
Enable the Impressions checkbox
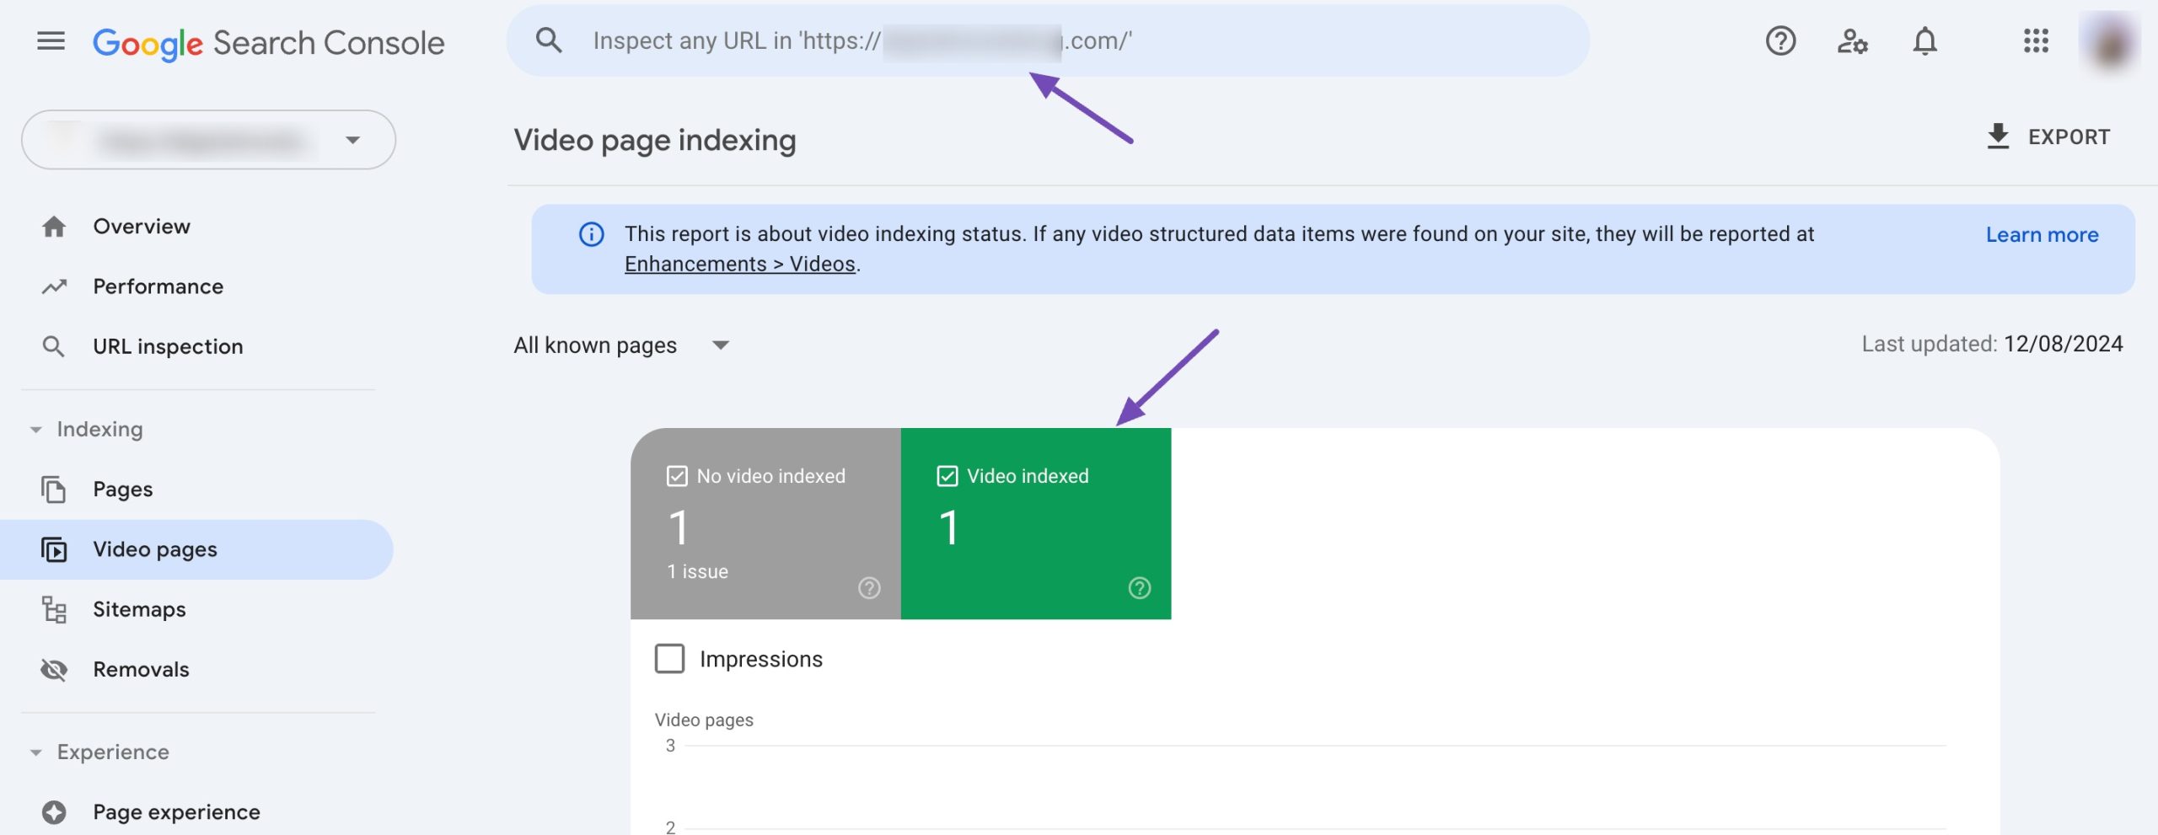(670, 659)
